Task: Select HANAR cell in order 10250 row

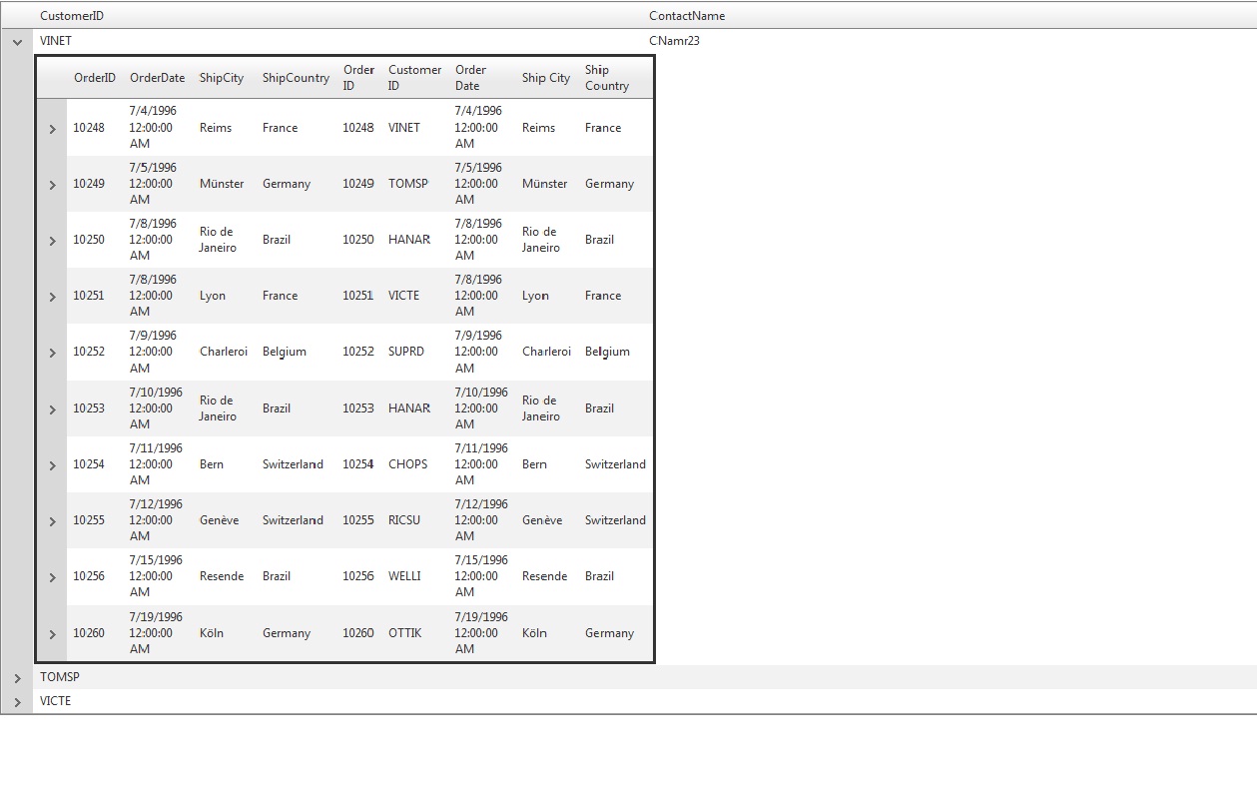Action: click(409, 240)
